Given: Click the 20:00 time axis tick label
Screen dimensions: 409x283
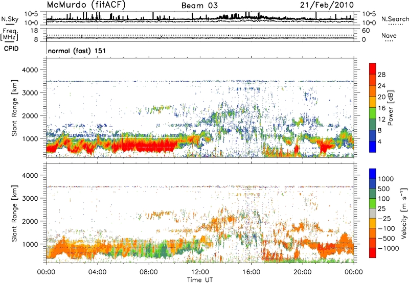Looking at the screenshot, I should point(302,272).
